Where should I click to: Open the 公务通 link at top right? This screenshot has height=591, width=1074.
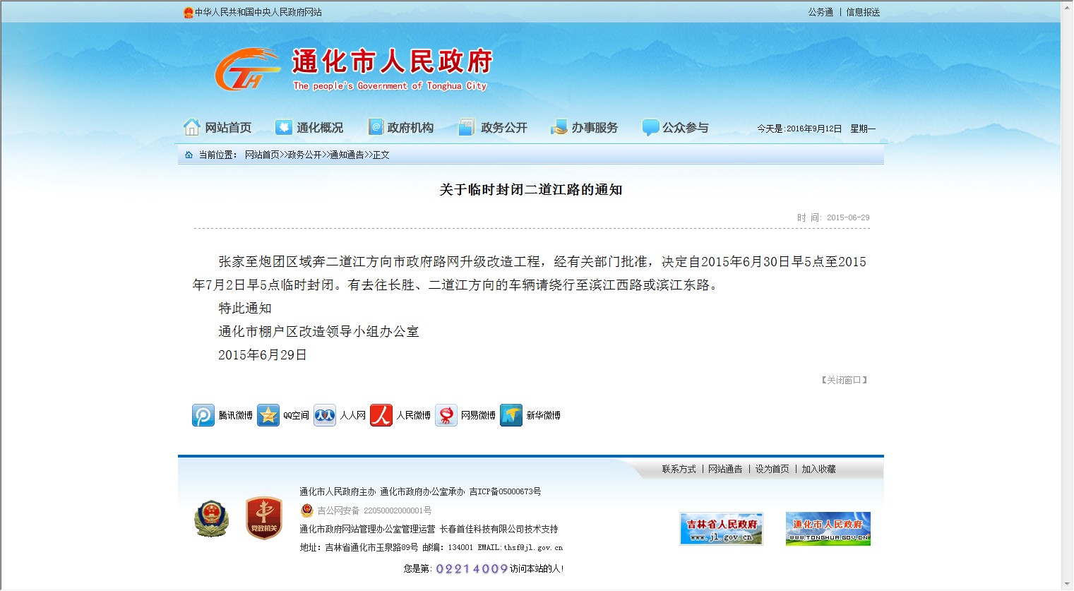coord(821,12)
